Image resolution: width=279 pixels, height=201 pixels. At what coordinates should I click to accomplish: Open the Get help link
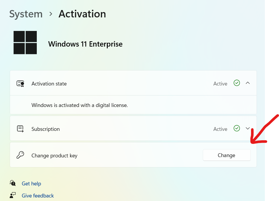pyautogui.click(x=31, y=184)
